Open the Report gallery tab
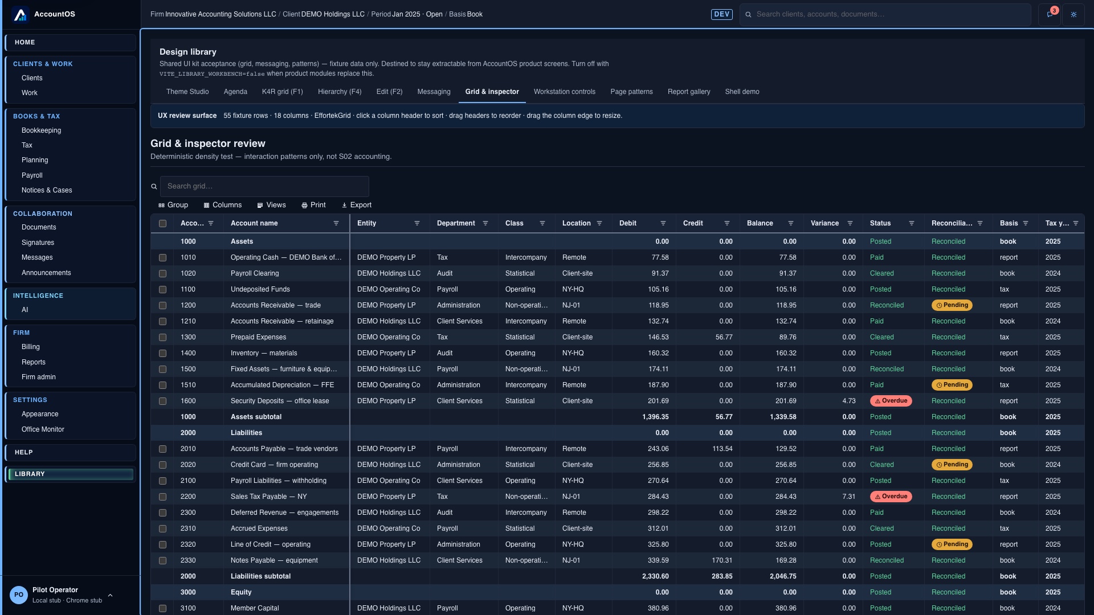1094x615 pixels. coord(689,92)
